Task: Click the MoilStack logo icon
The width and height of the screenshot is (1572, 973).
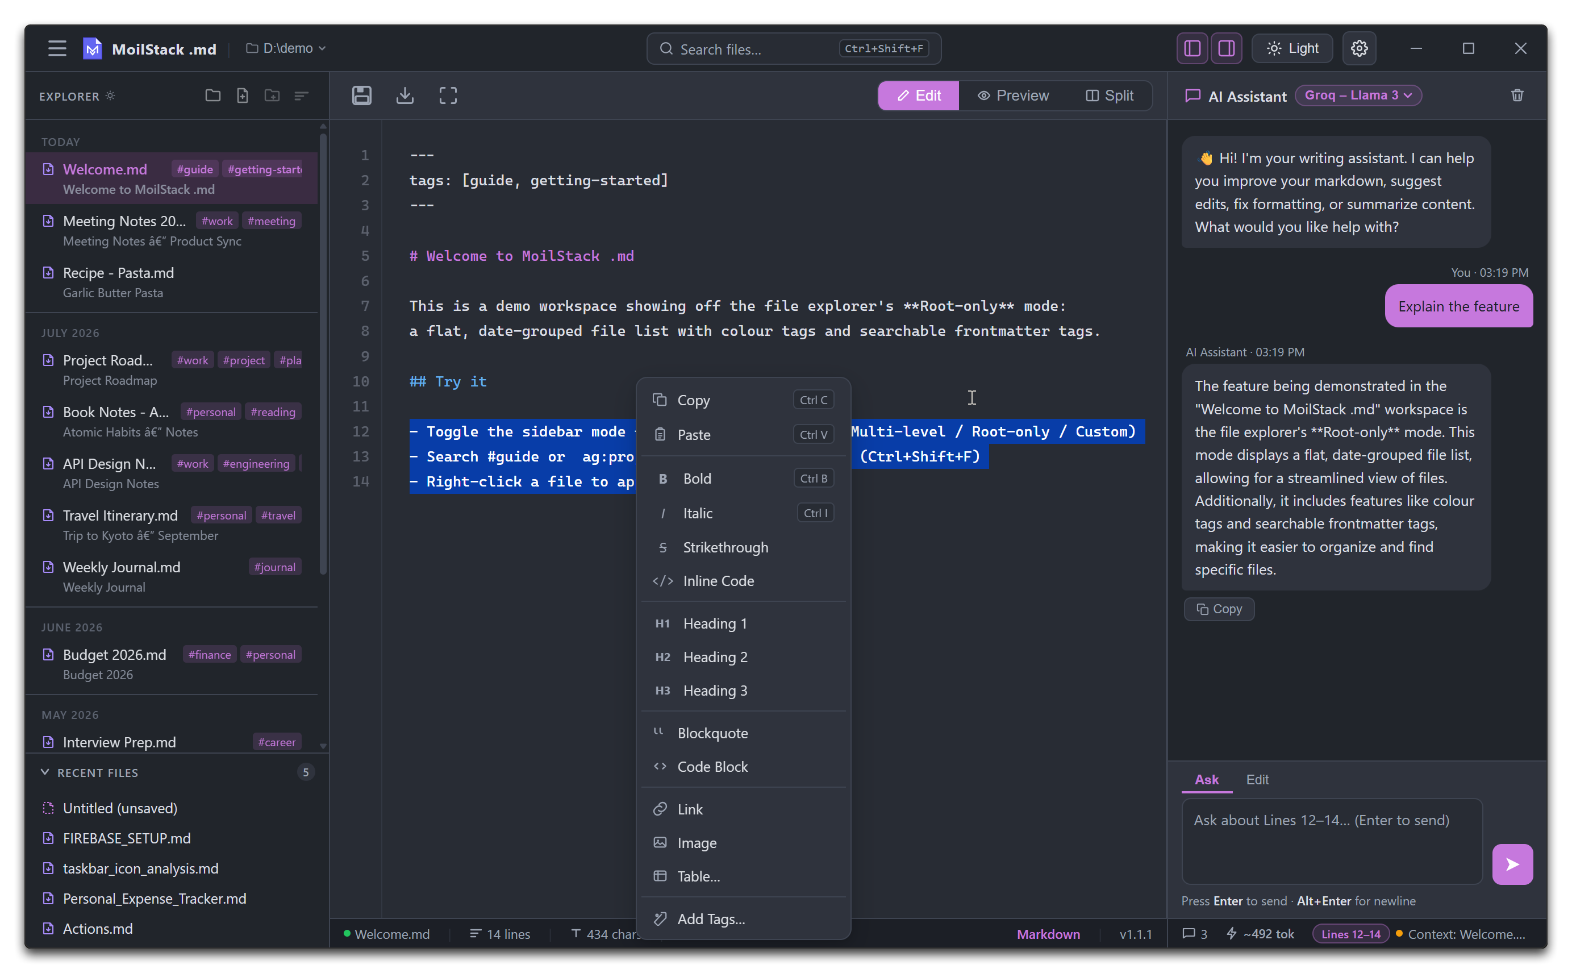Action: tap(93, 48)
